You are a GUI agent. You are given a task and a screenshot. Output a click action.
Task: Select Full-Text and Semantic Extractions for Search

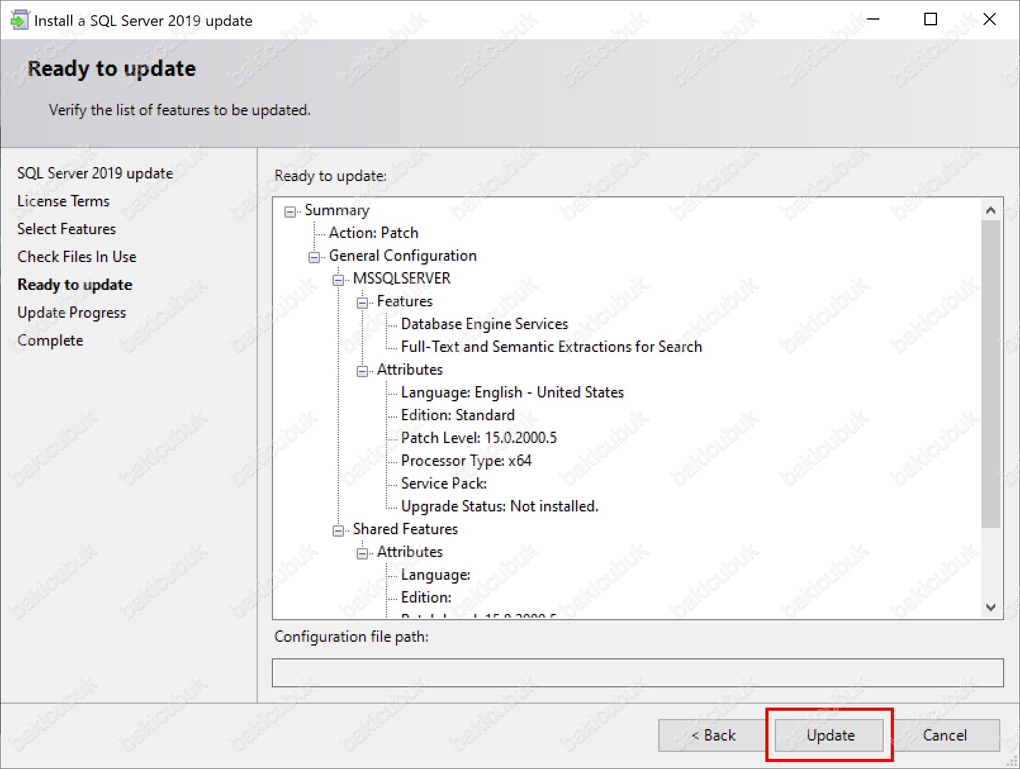click(x=552, y=347)
